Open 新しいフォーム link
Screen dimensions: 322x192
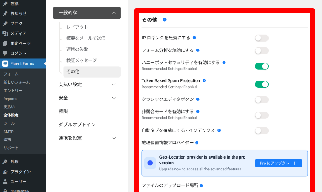pyautogui.click(x=17, y=83)
